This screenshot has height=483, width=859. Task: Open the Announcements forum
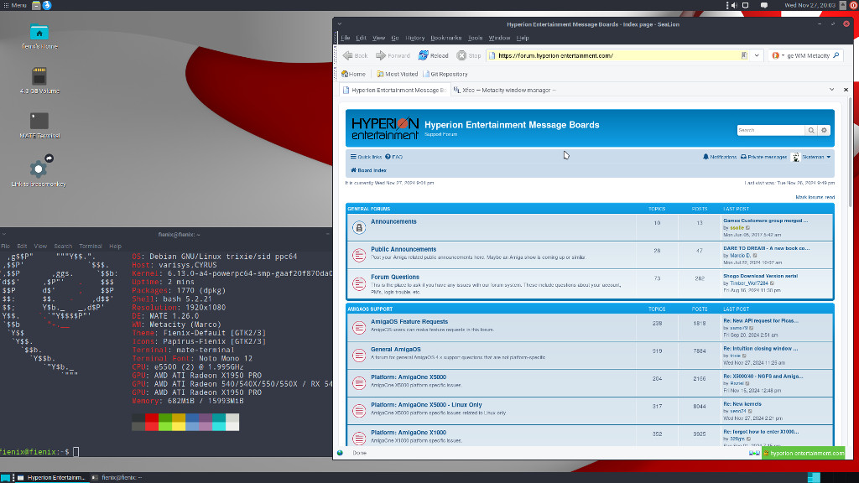click(x=393, y=221)
